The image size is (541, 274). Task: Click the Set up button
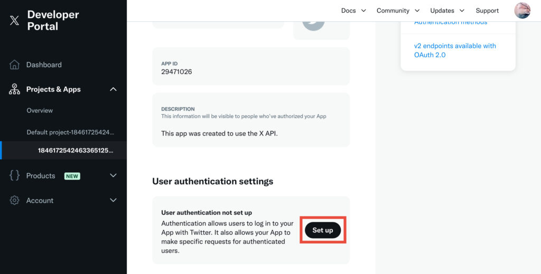pos(323,230)
